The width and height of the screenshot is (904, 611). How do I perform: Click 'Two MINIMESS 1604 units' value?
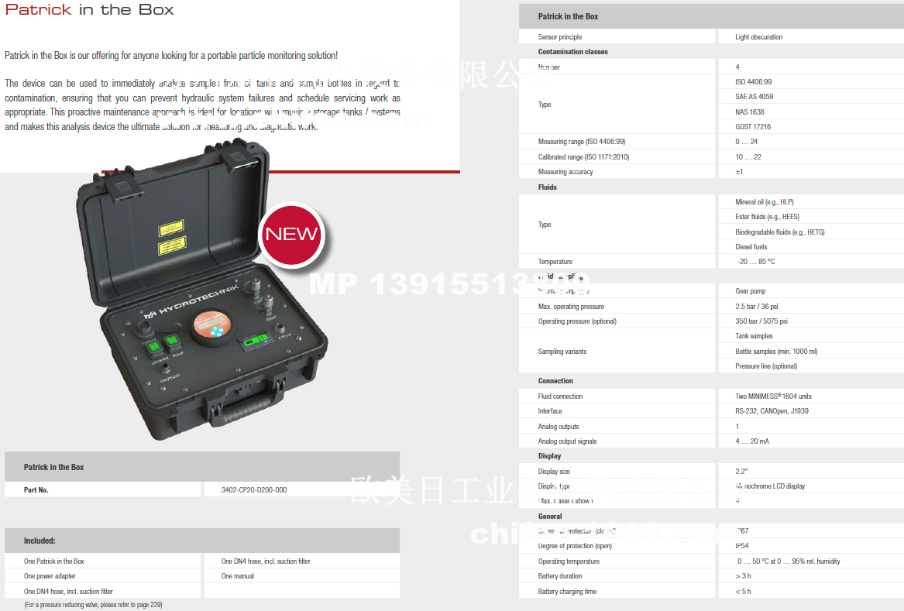coord(773,396)
